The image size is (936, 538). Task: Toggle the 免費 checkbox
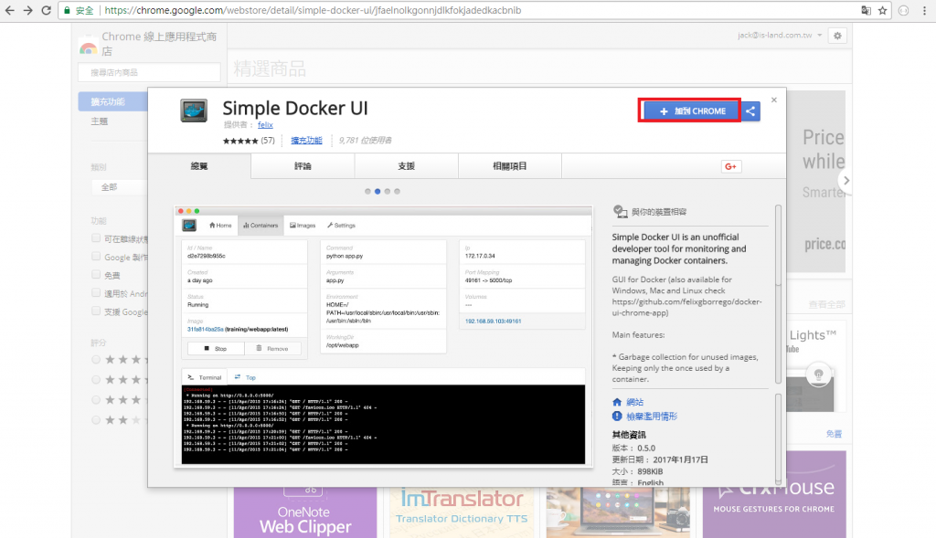(x=95, y=274)
